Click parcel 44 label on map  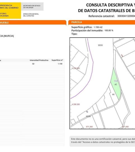tap(113, 95)
